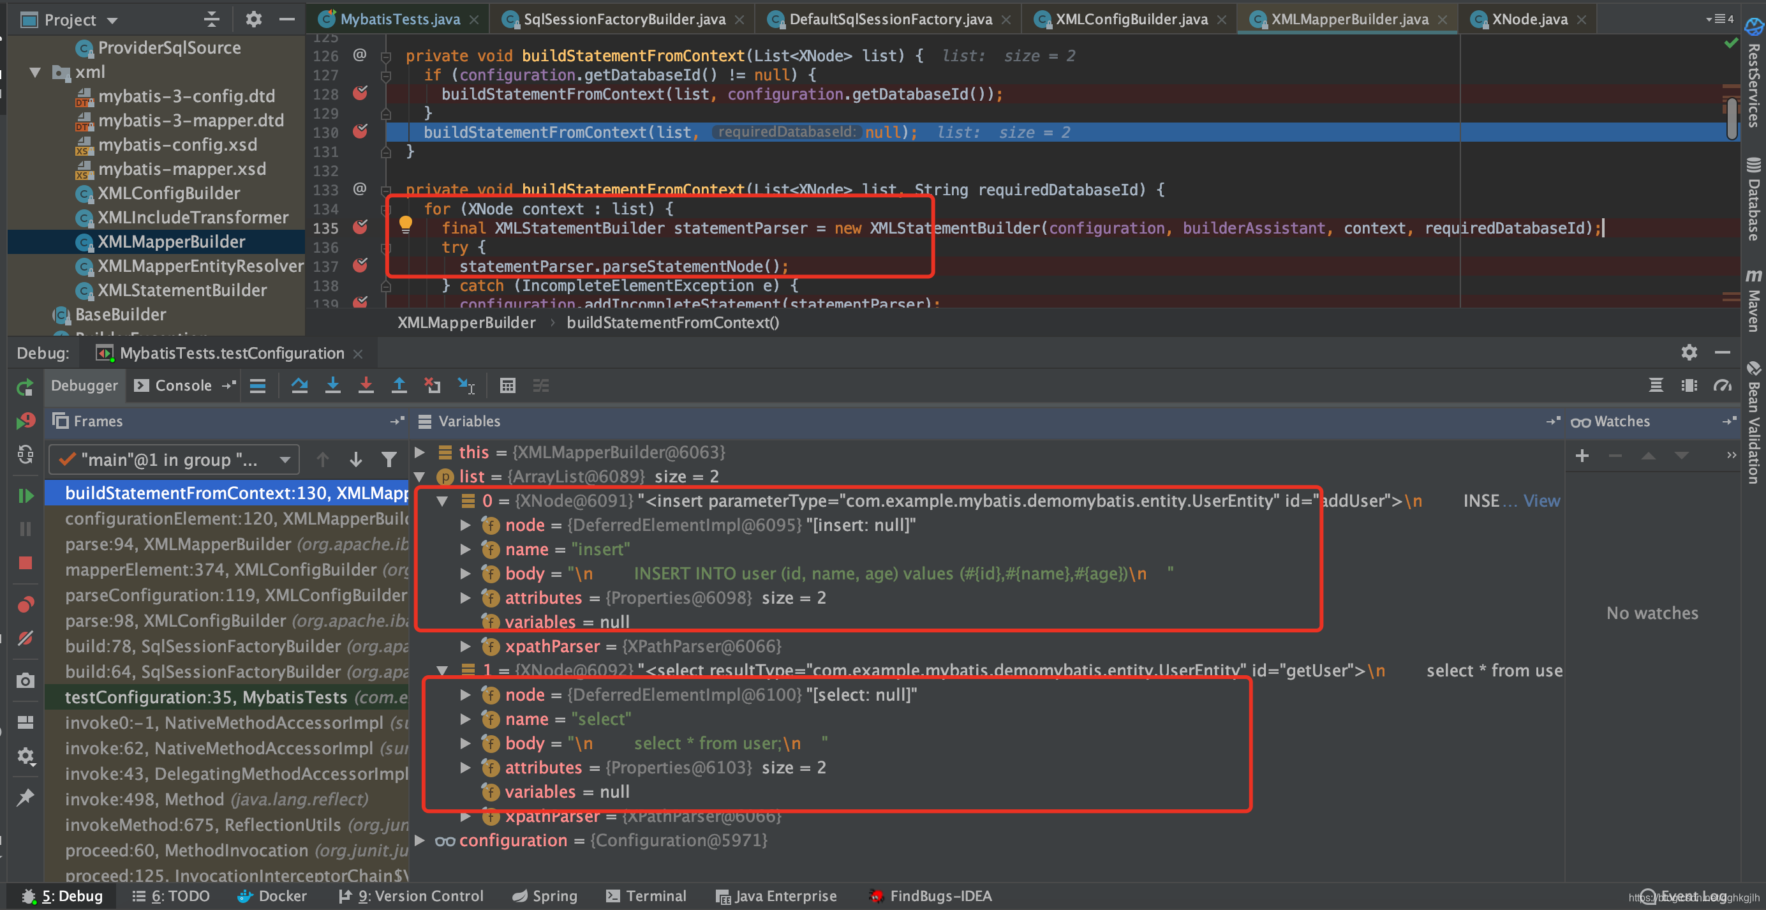Open thread selector main@1 dropdown
This screenshot has width=1766, height=910.
pyautogui.click(x=174, y=459)
